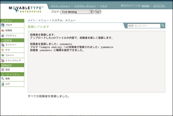Screen dimensions: 173x116
Task: Click text 投稿者 yamamoto に権限を設定できました
Action: coord(57,50)
